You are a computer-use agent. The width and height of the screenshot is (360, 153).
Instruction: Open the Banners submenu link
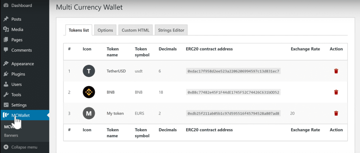11,135
